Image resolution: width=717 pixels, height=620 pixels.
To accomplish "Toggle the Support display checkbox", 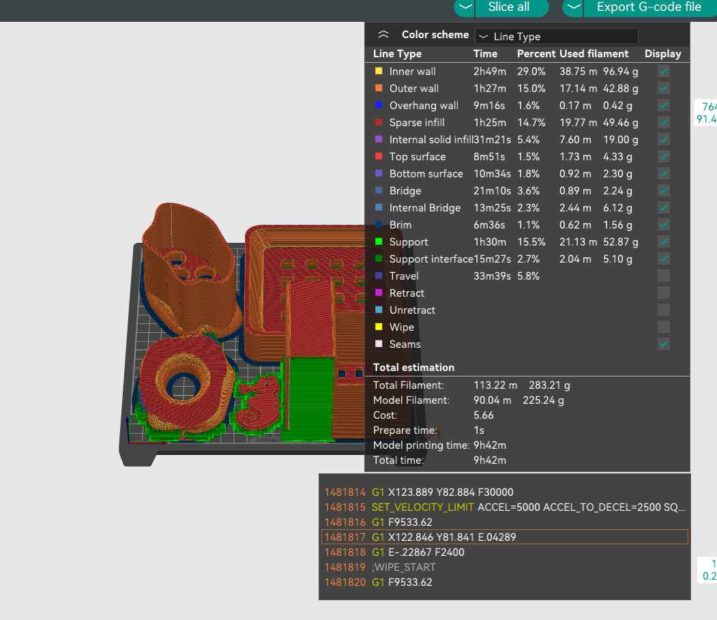I will point(663,242).
